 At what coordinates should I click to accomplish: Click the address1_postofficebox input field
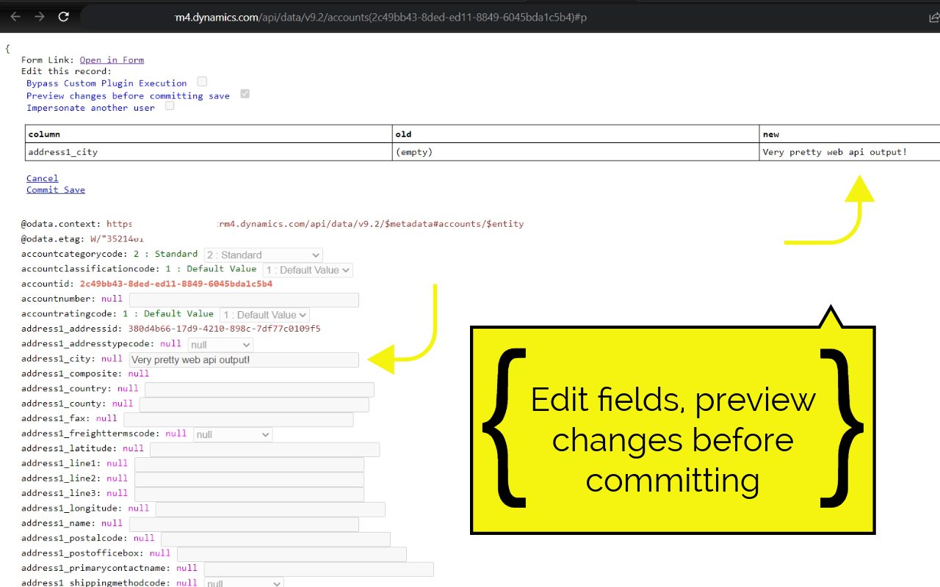(x=292, y=554)
